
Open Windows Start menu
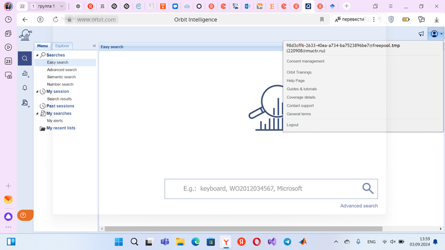118,242
